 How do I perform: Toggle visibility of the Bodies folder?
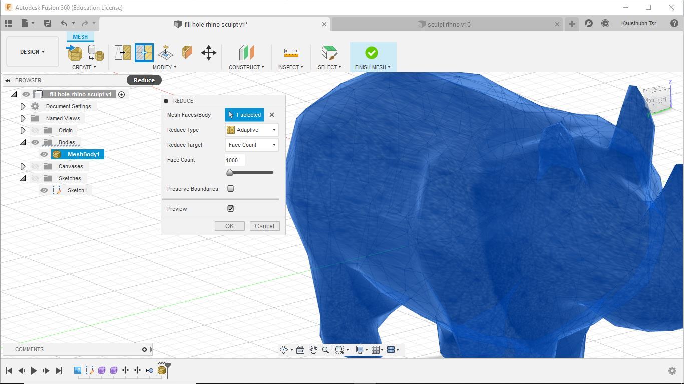(x=35, y=142)
